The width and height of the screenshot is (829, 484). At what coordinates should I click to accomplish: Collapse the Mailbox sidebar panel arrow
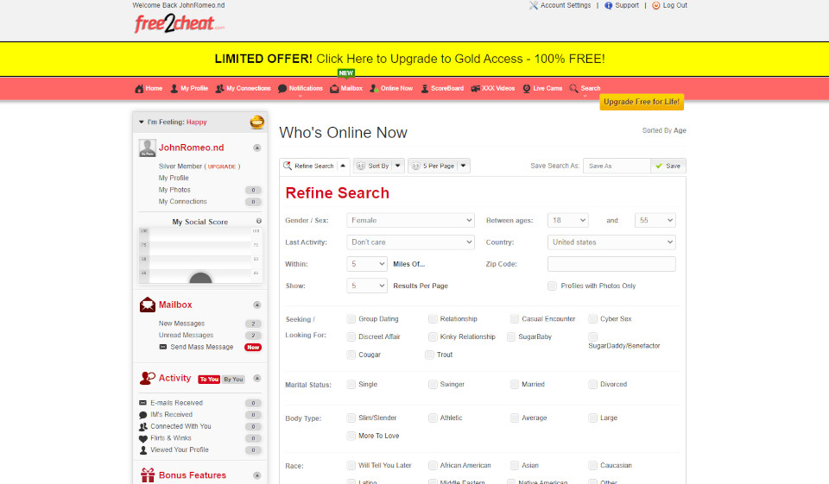256,305
